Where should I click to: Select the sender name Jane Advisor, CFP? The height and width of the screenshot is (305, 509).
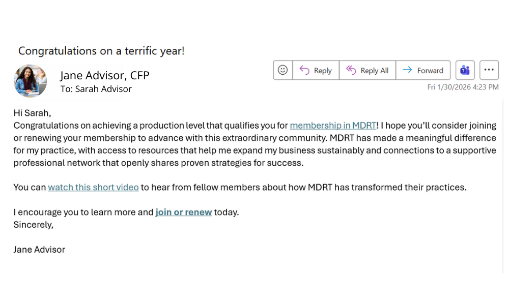coord(104,75)
